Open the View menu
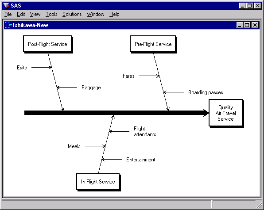 pos(35,14)
